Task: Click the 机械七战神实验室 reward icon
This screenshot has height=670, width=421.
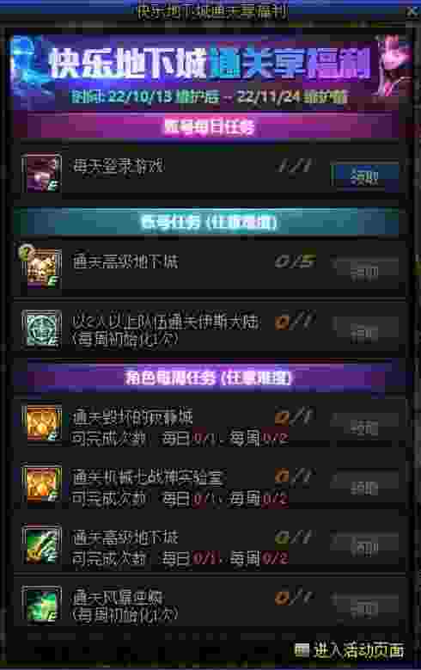Action: [42, 484]
